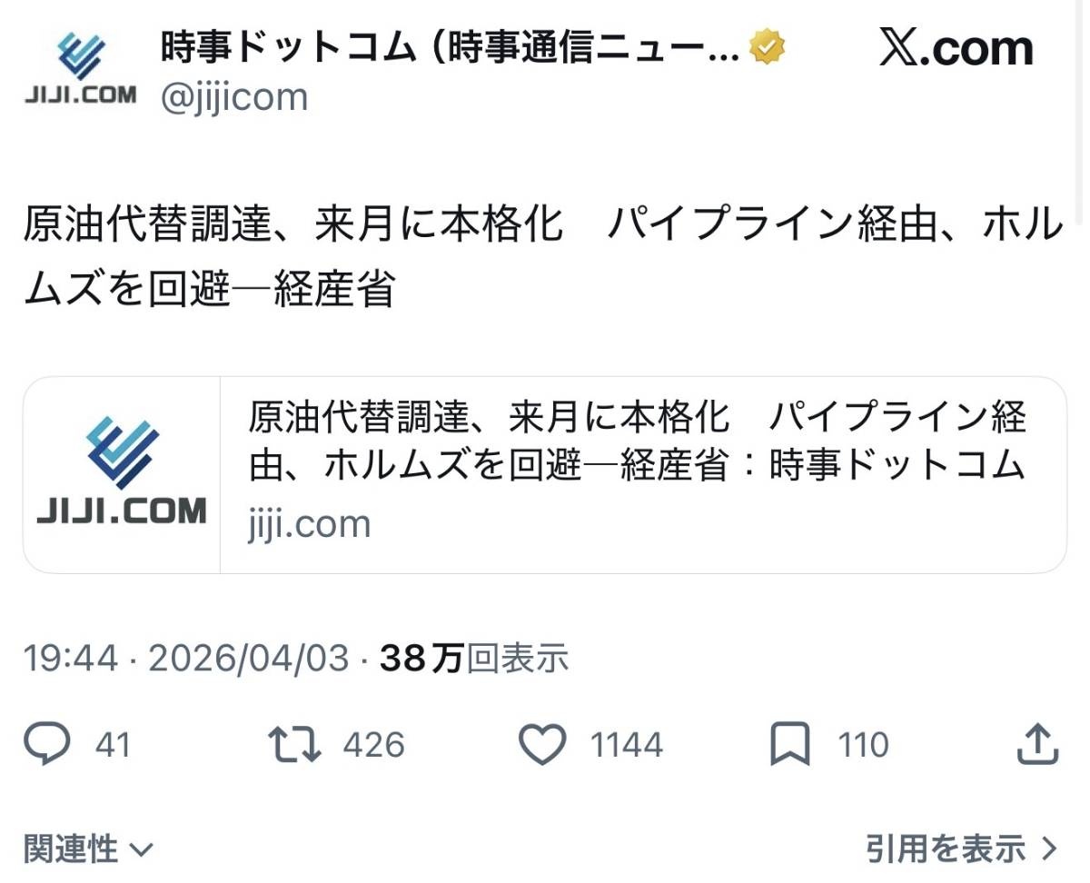Image resolution: width=1090 pixels, height=883 pixels.
Task: Click the 426 repost count
Action: point(373,746)
